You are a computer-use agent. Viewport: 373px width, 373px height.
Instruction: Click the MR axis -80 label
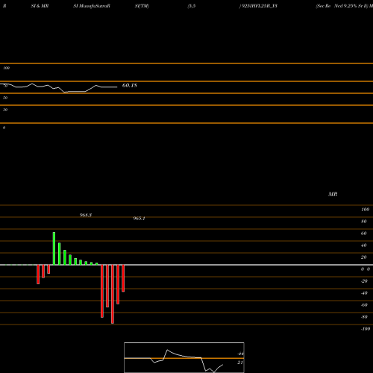(x=364, y=317)
